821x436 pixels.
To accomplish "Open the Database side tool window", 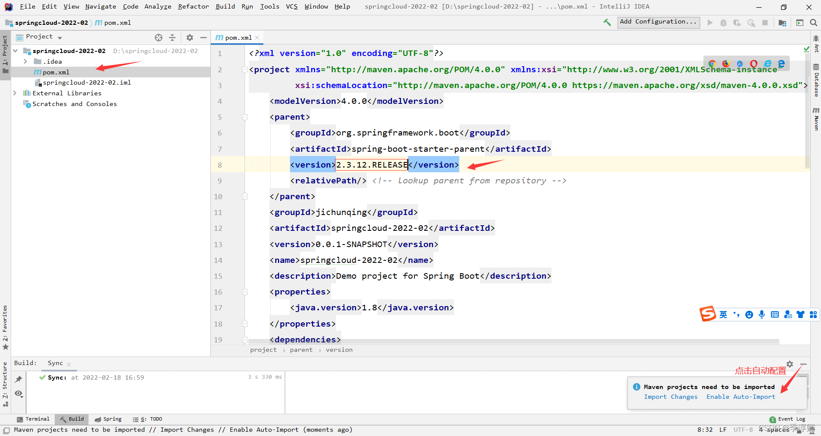I will (816, 80).
